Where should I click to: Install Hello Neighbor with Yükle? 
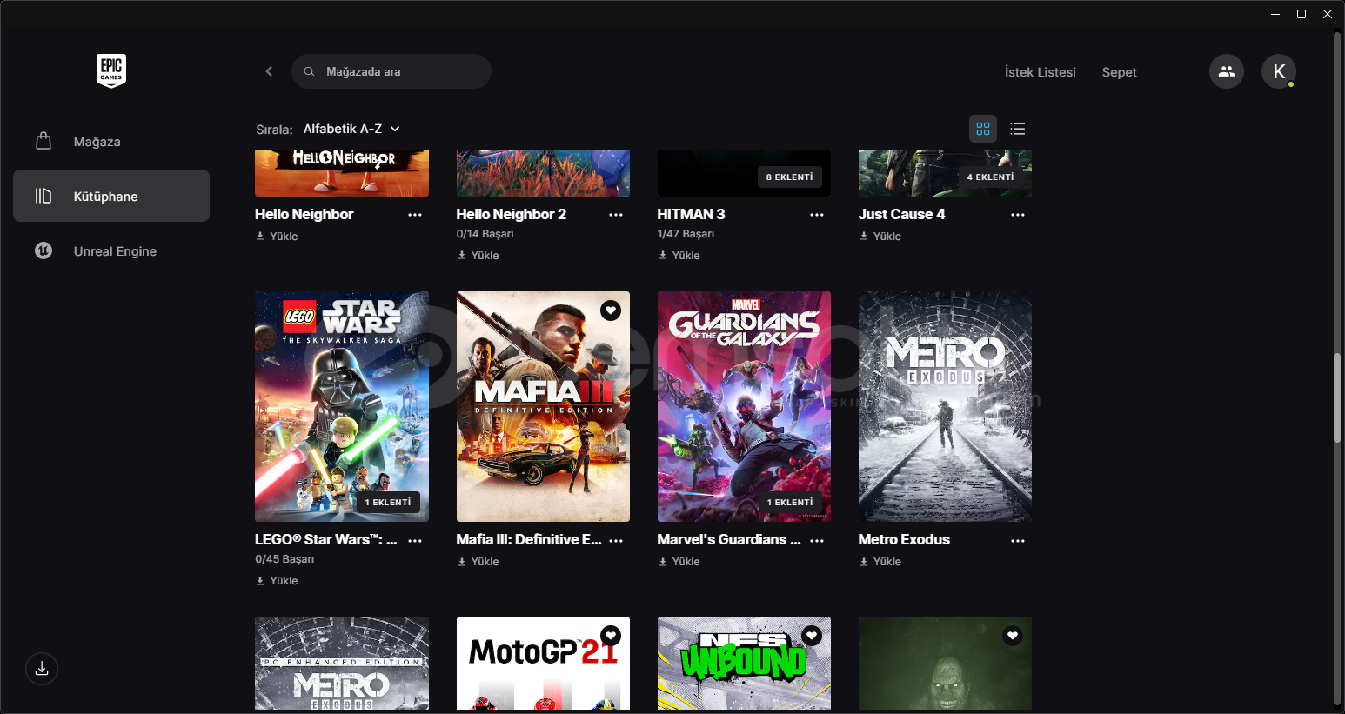[x=277, y=236]
